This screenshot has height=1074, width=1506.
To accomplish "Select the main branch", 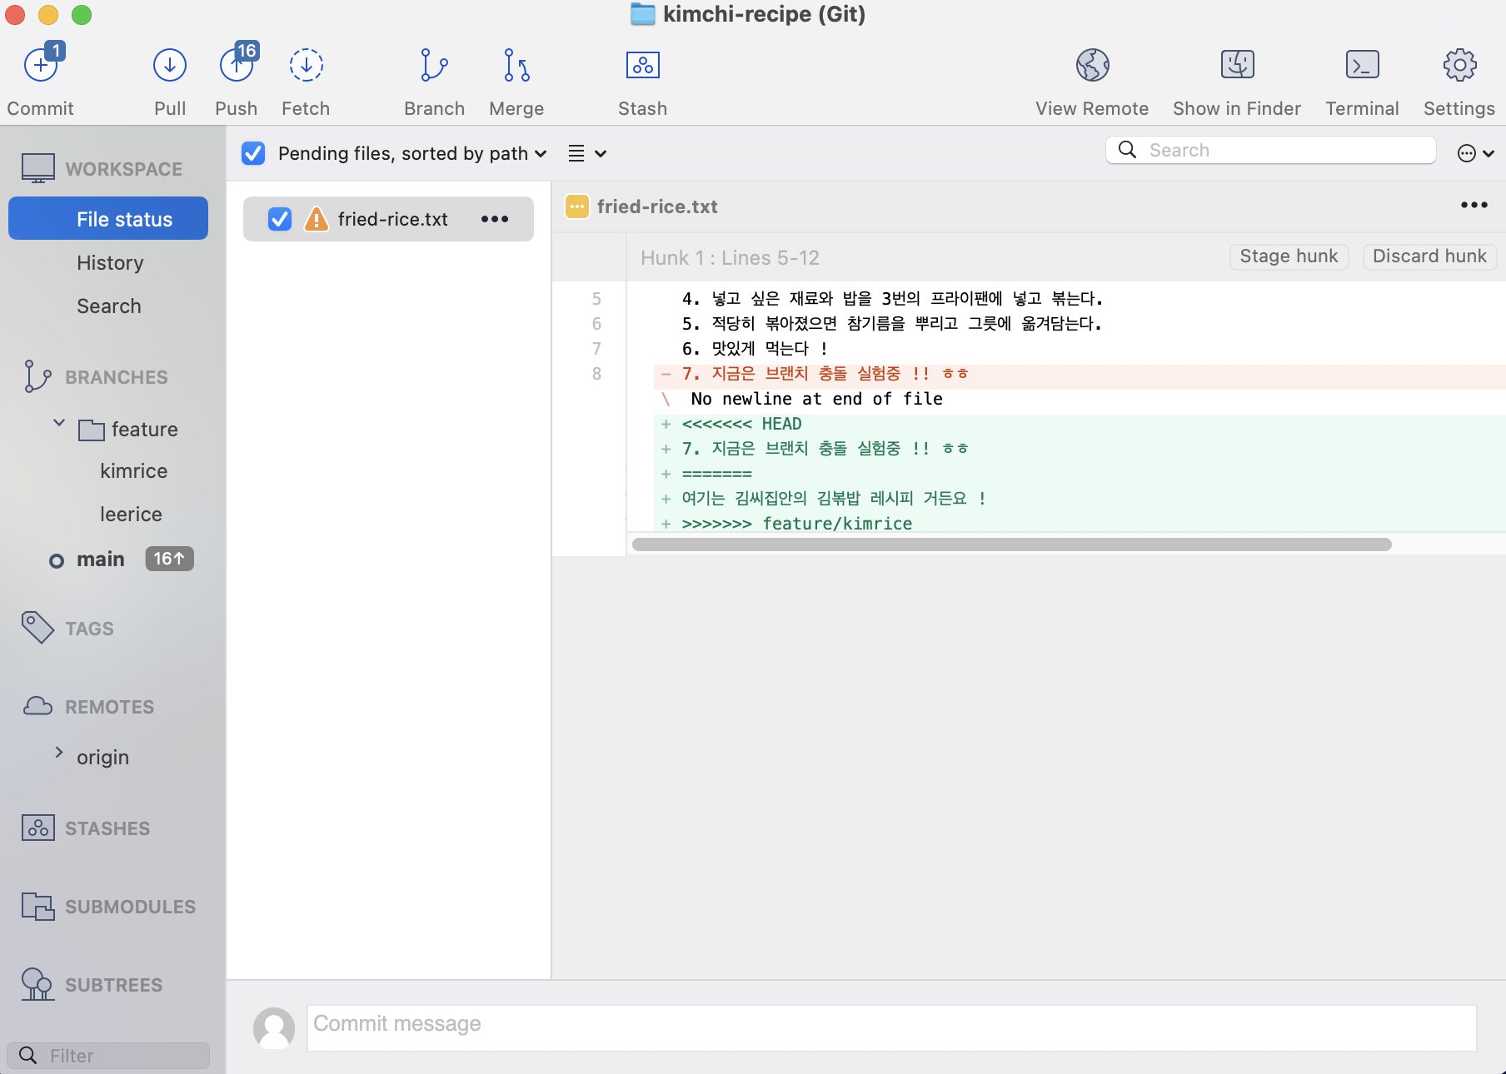I will point(101,559).
